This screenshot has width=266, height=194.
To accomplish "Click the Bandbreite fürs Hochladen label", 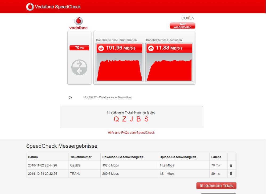I will click(x=164, y=40).
